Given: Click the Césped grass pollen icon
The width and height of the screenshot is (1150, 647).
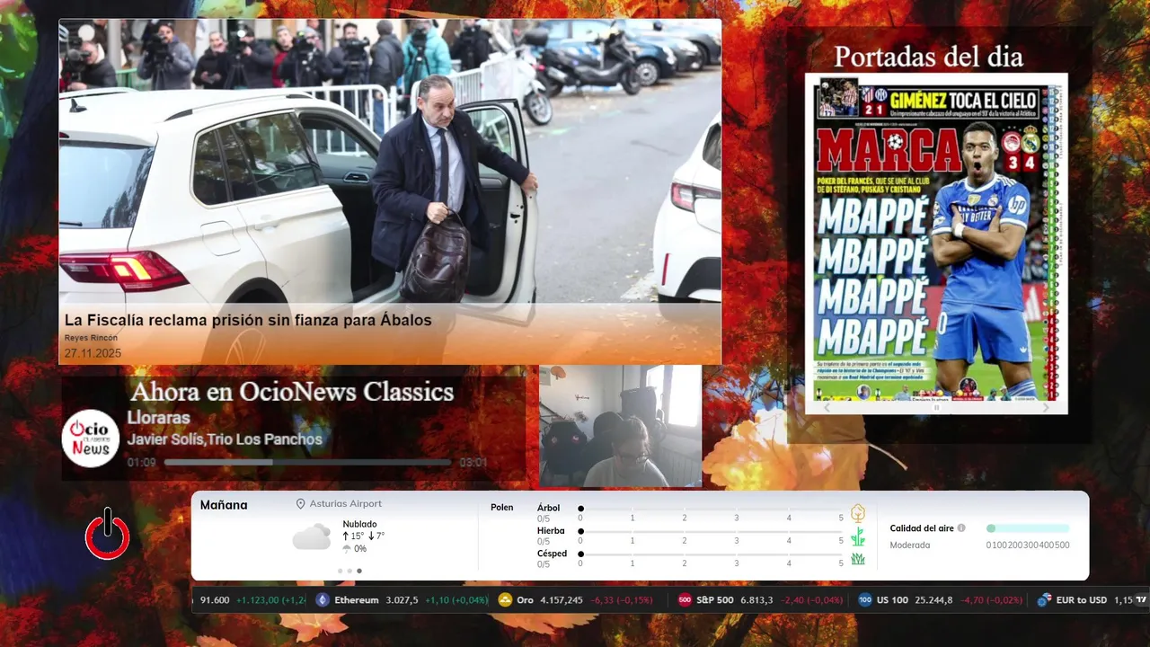Looking at the screenshot, I should click(x=858, y=559).
